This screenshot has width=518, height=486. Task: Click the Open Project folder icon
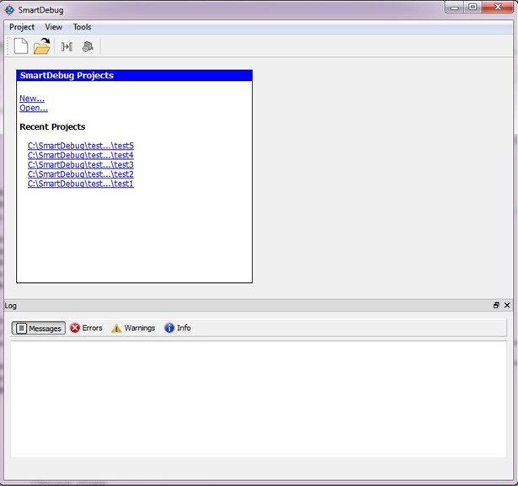click(x=42, y=46)
